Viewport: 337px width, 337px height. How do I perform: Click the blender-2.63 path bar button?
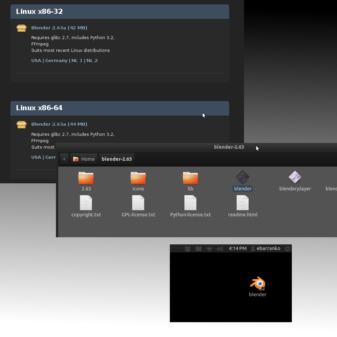click(117, 159)
